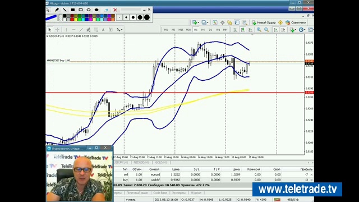Open the GOLD,H1 chart tab
Screen dimensions: 359x202
click(161, 162)
